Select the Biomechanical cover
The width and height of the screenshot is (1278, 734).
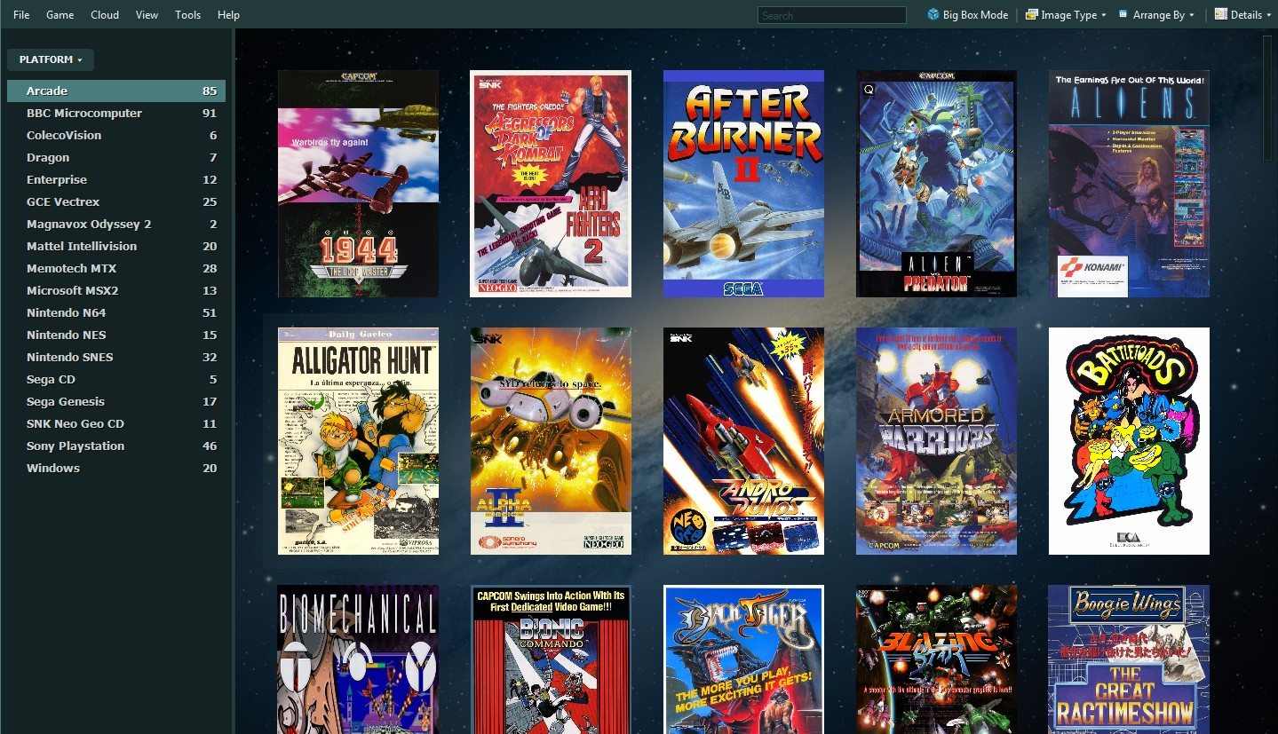(x=358, y=659)
